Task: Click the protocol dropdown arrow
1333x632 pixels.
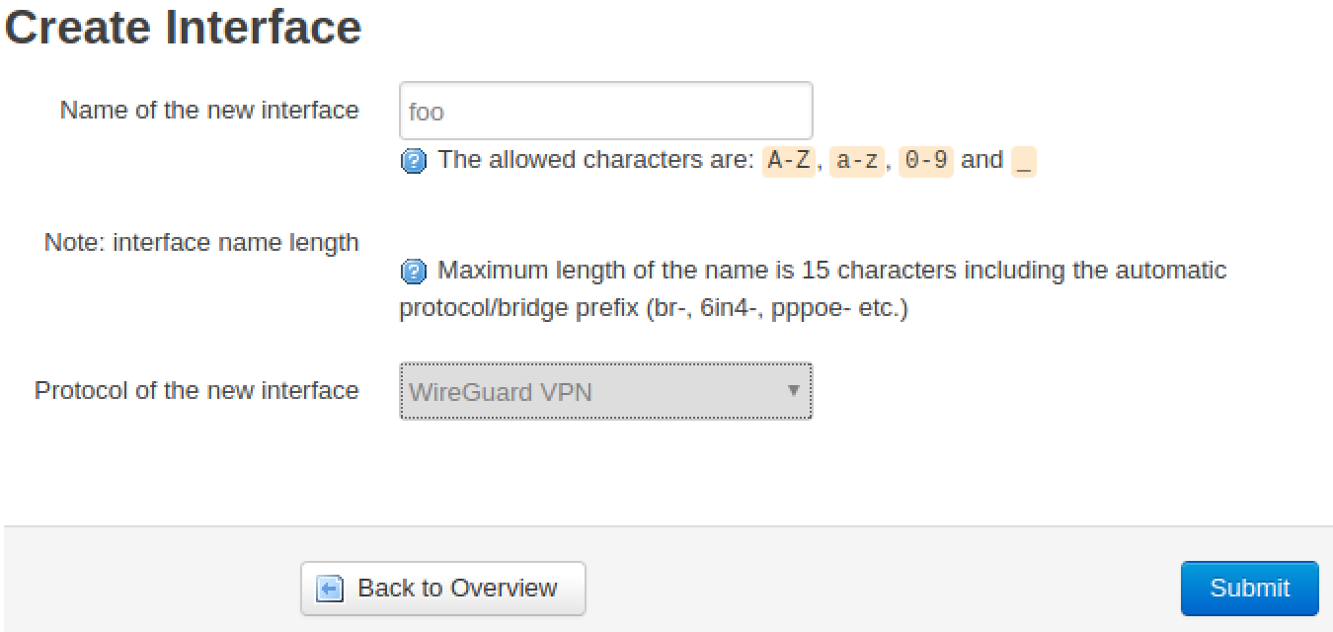Action: click(x=792, y=390)
